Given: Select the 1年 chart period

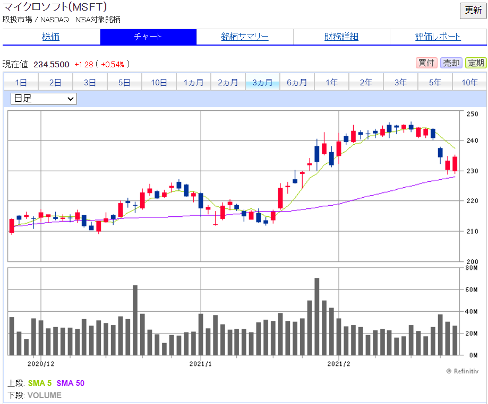Looking at the screenshot, I should [331, 82].
